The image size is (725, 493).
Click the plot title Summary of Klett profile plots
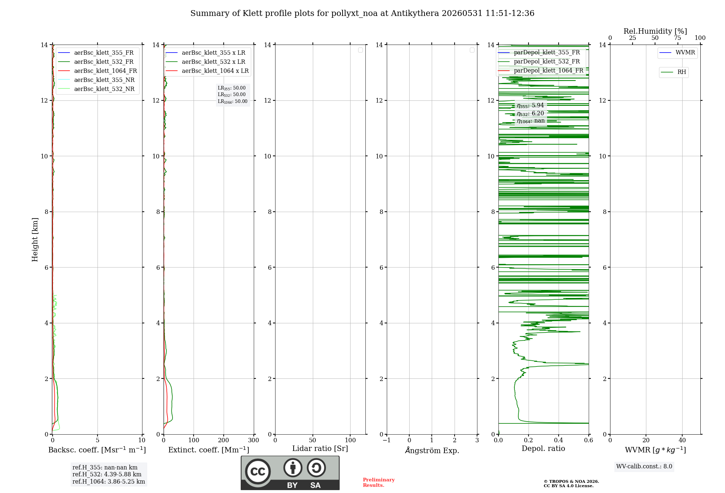click(362, 13)
